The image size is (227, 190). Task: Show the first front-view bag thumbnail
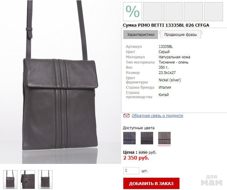(10, 180)
